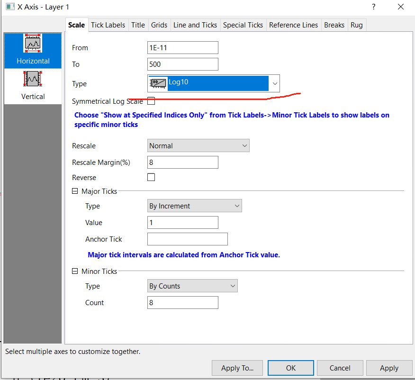415x380 pixels.
Task: Toggle the Symmetrical Log Scale checkbox
Action: (151, 101)
